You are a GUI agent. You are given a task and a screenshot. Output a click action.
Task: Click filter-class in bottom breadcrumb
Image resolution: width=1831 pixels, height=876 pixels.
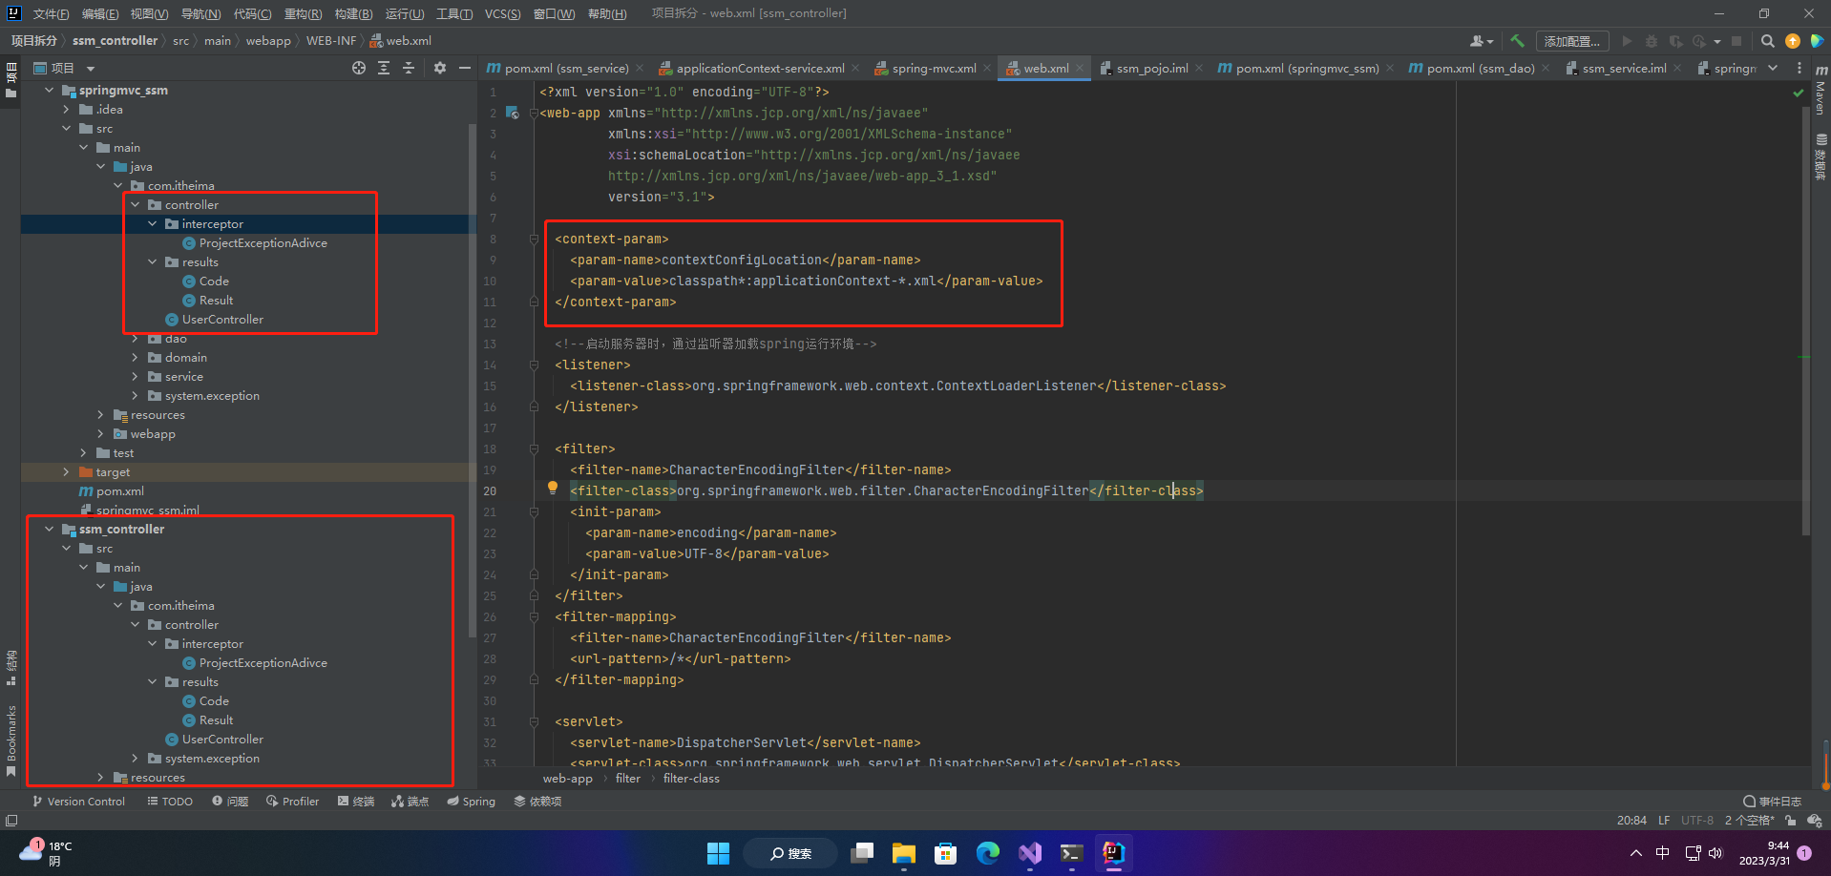click(x=691, y=779)
